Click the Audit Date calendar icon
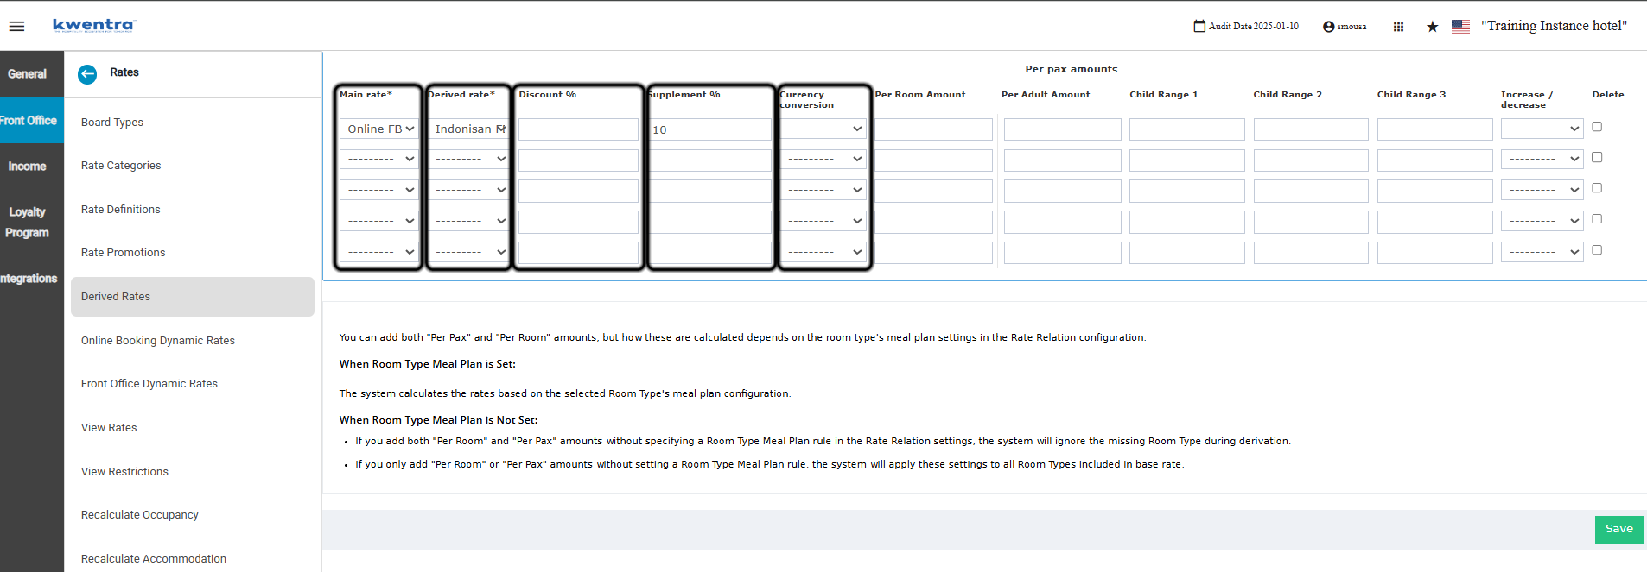 [x=1199, y=26]
